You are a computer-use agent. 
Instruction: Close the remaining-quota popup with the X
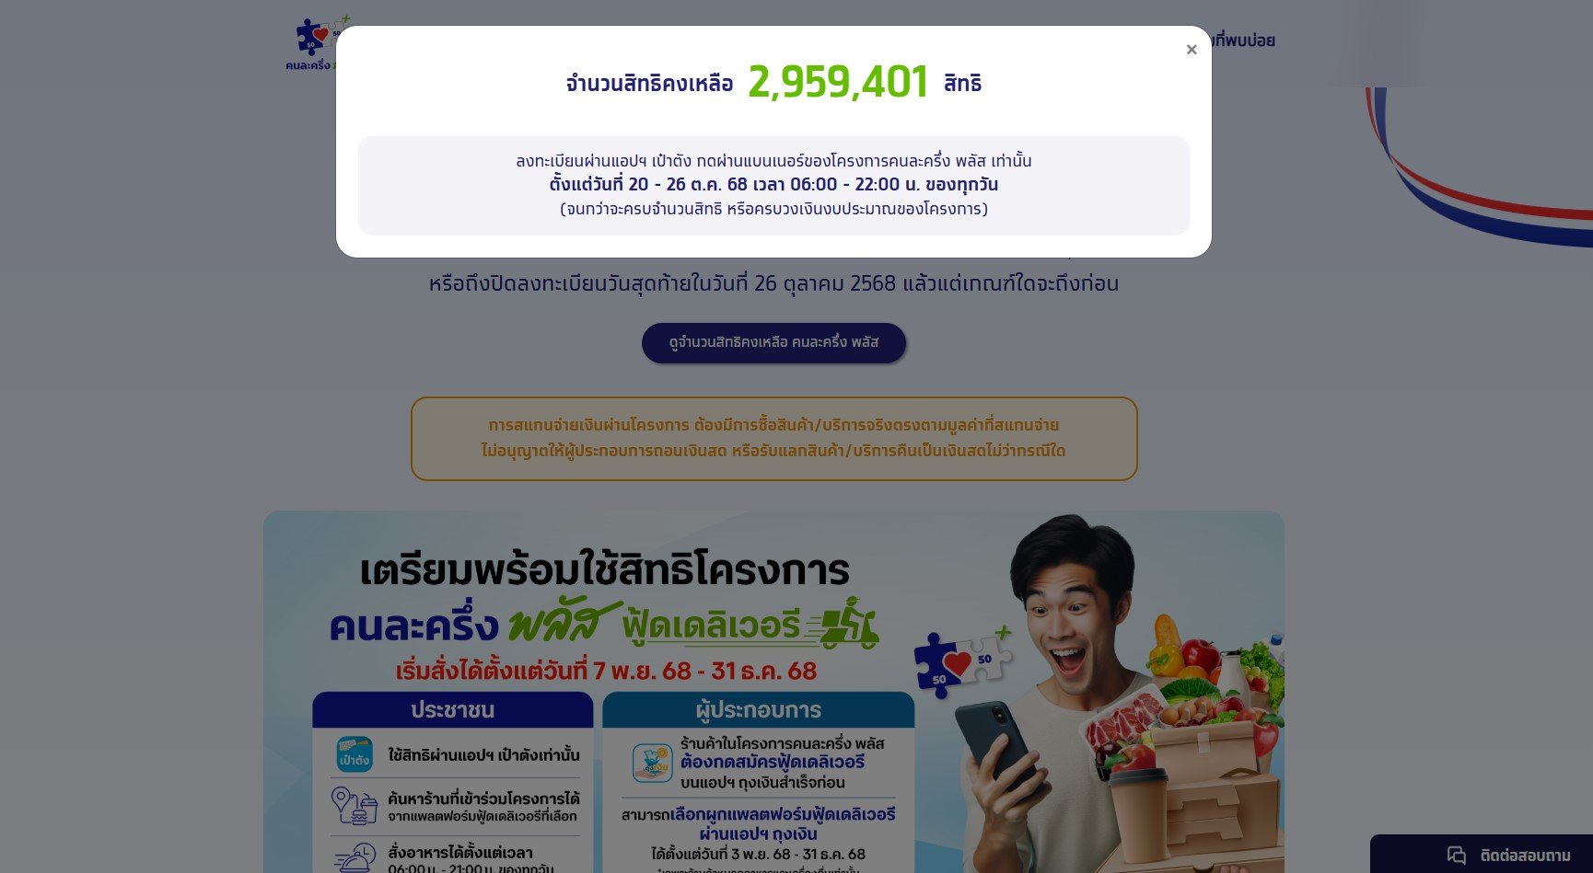tap(1192, 50)
